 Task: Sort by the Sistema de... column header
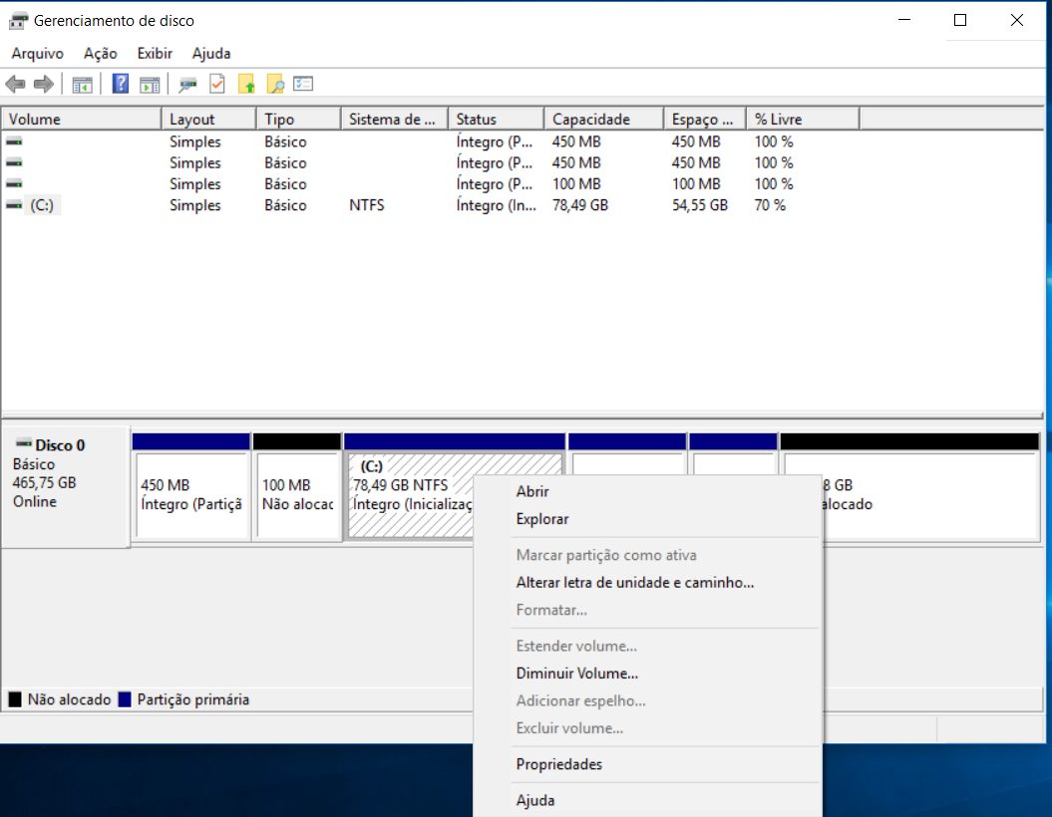[x=395, y=120]
